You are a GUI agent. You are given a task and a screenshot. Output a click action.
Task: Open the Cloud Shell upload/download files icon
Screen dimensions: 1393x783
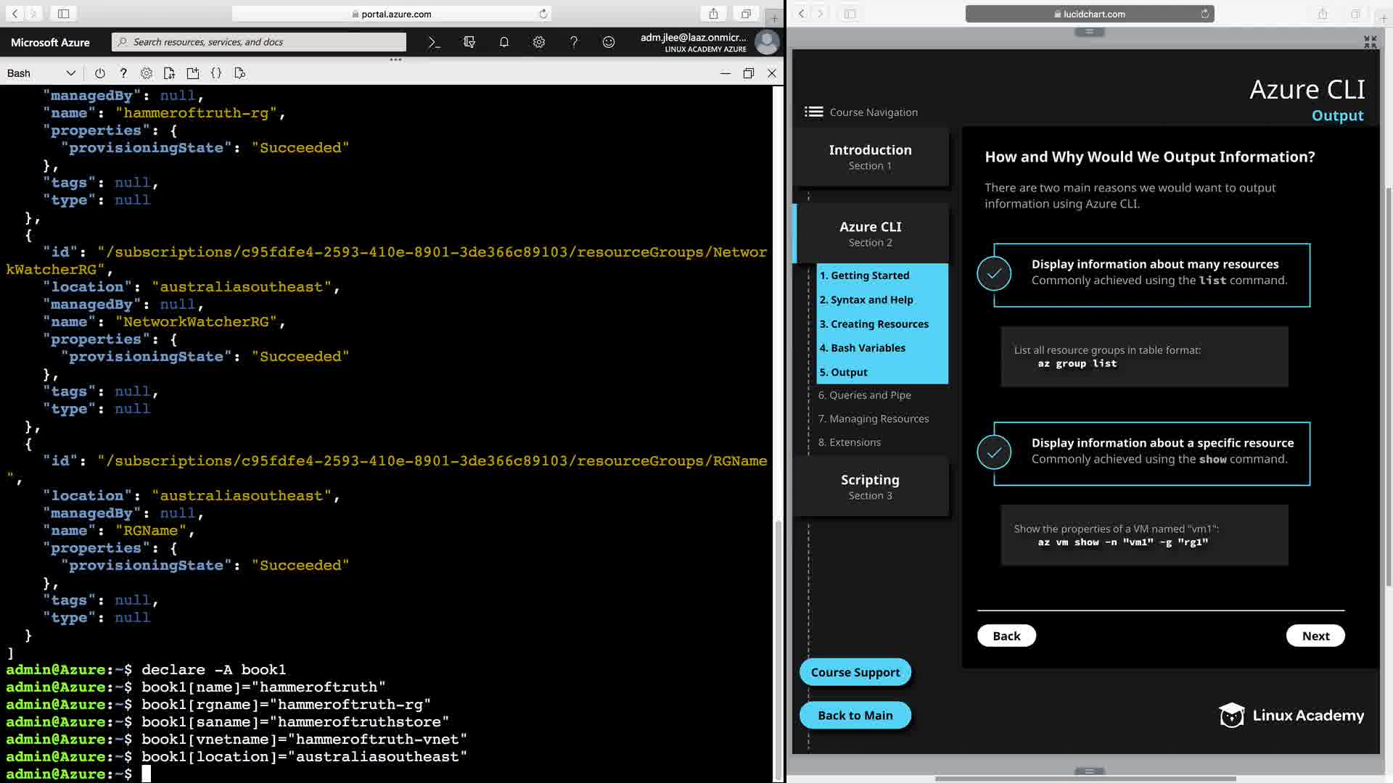pos(169,73)
